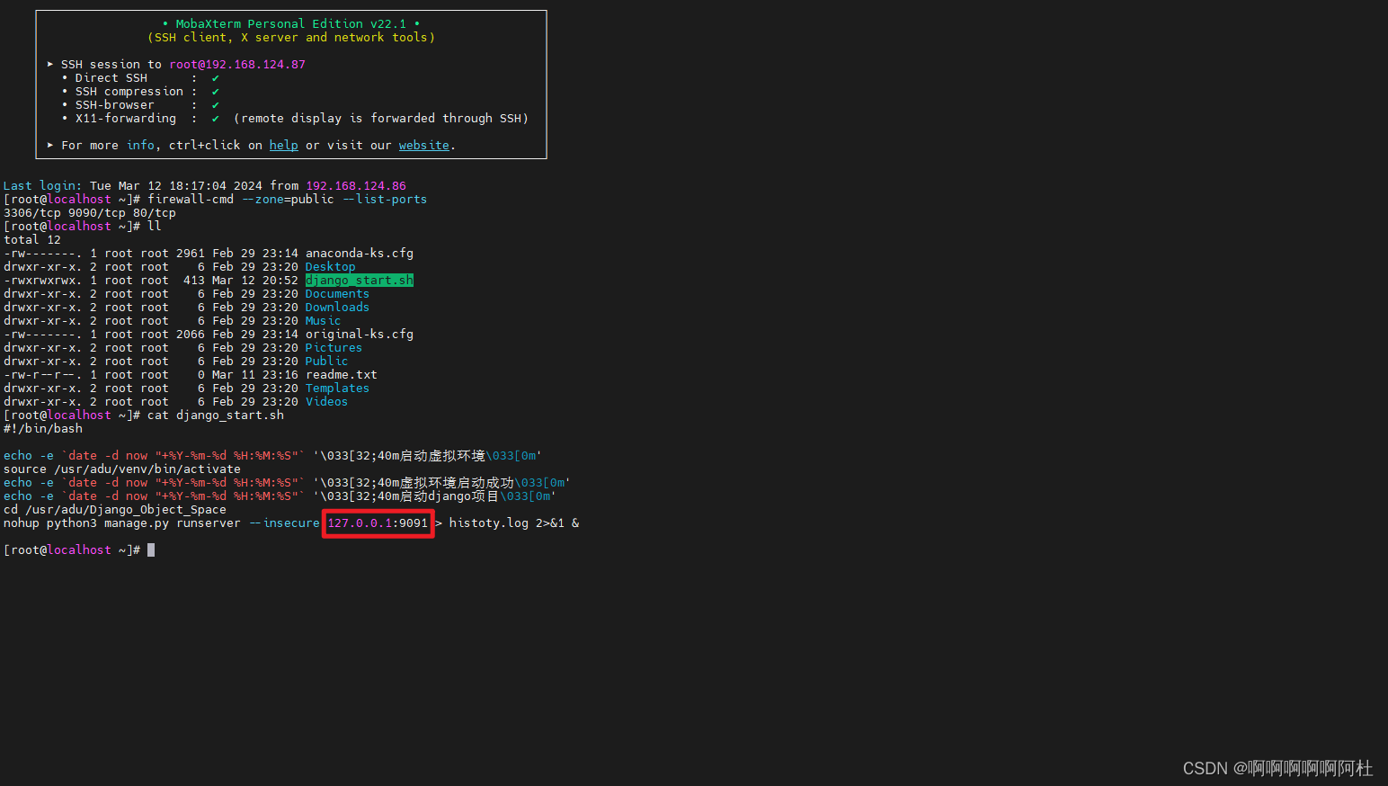This screenshot has height=786, width=1388.
Task: Select the Desktop directory entry
Action: [x=330, y=266]
